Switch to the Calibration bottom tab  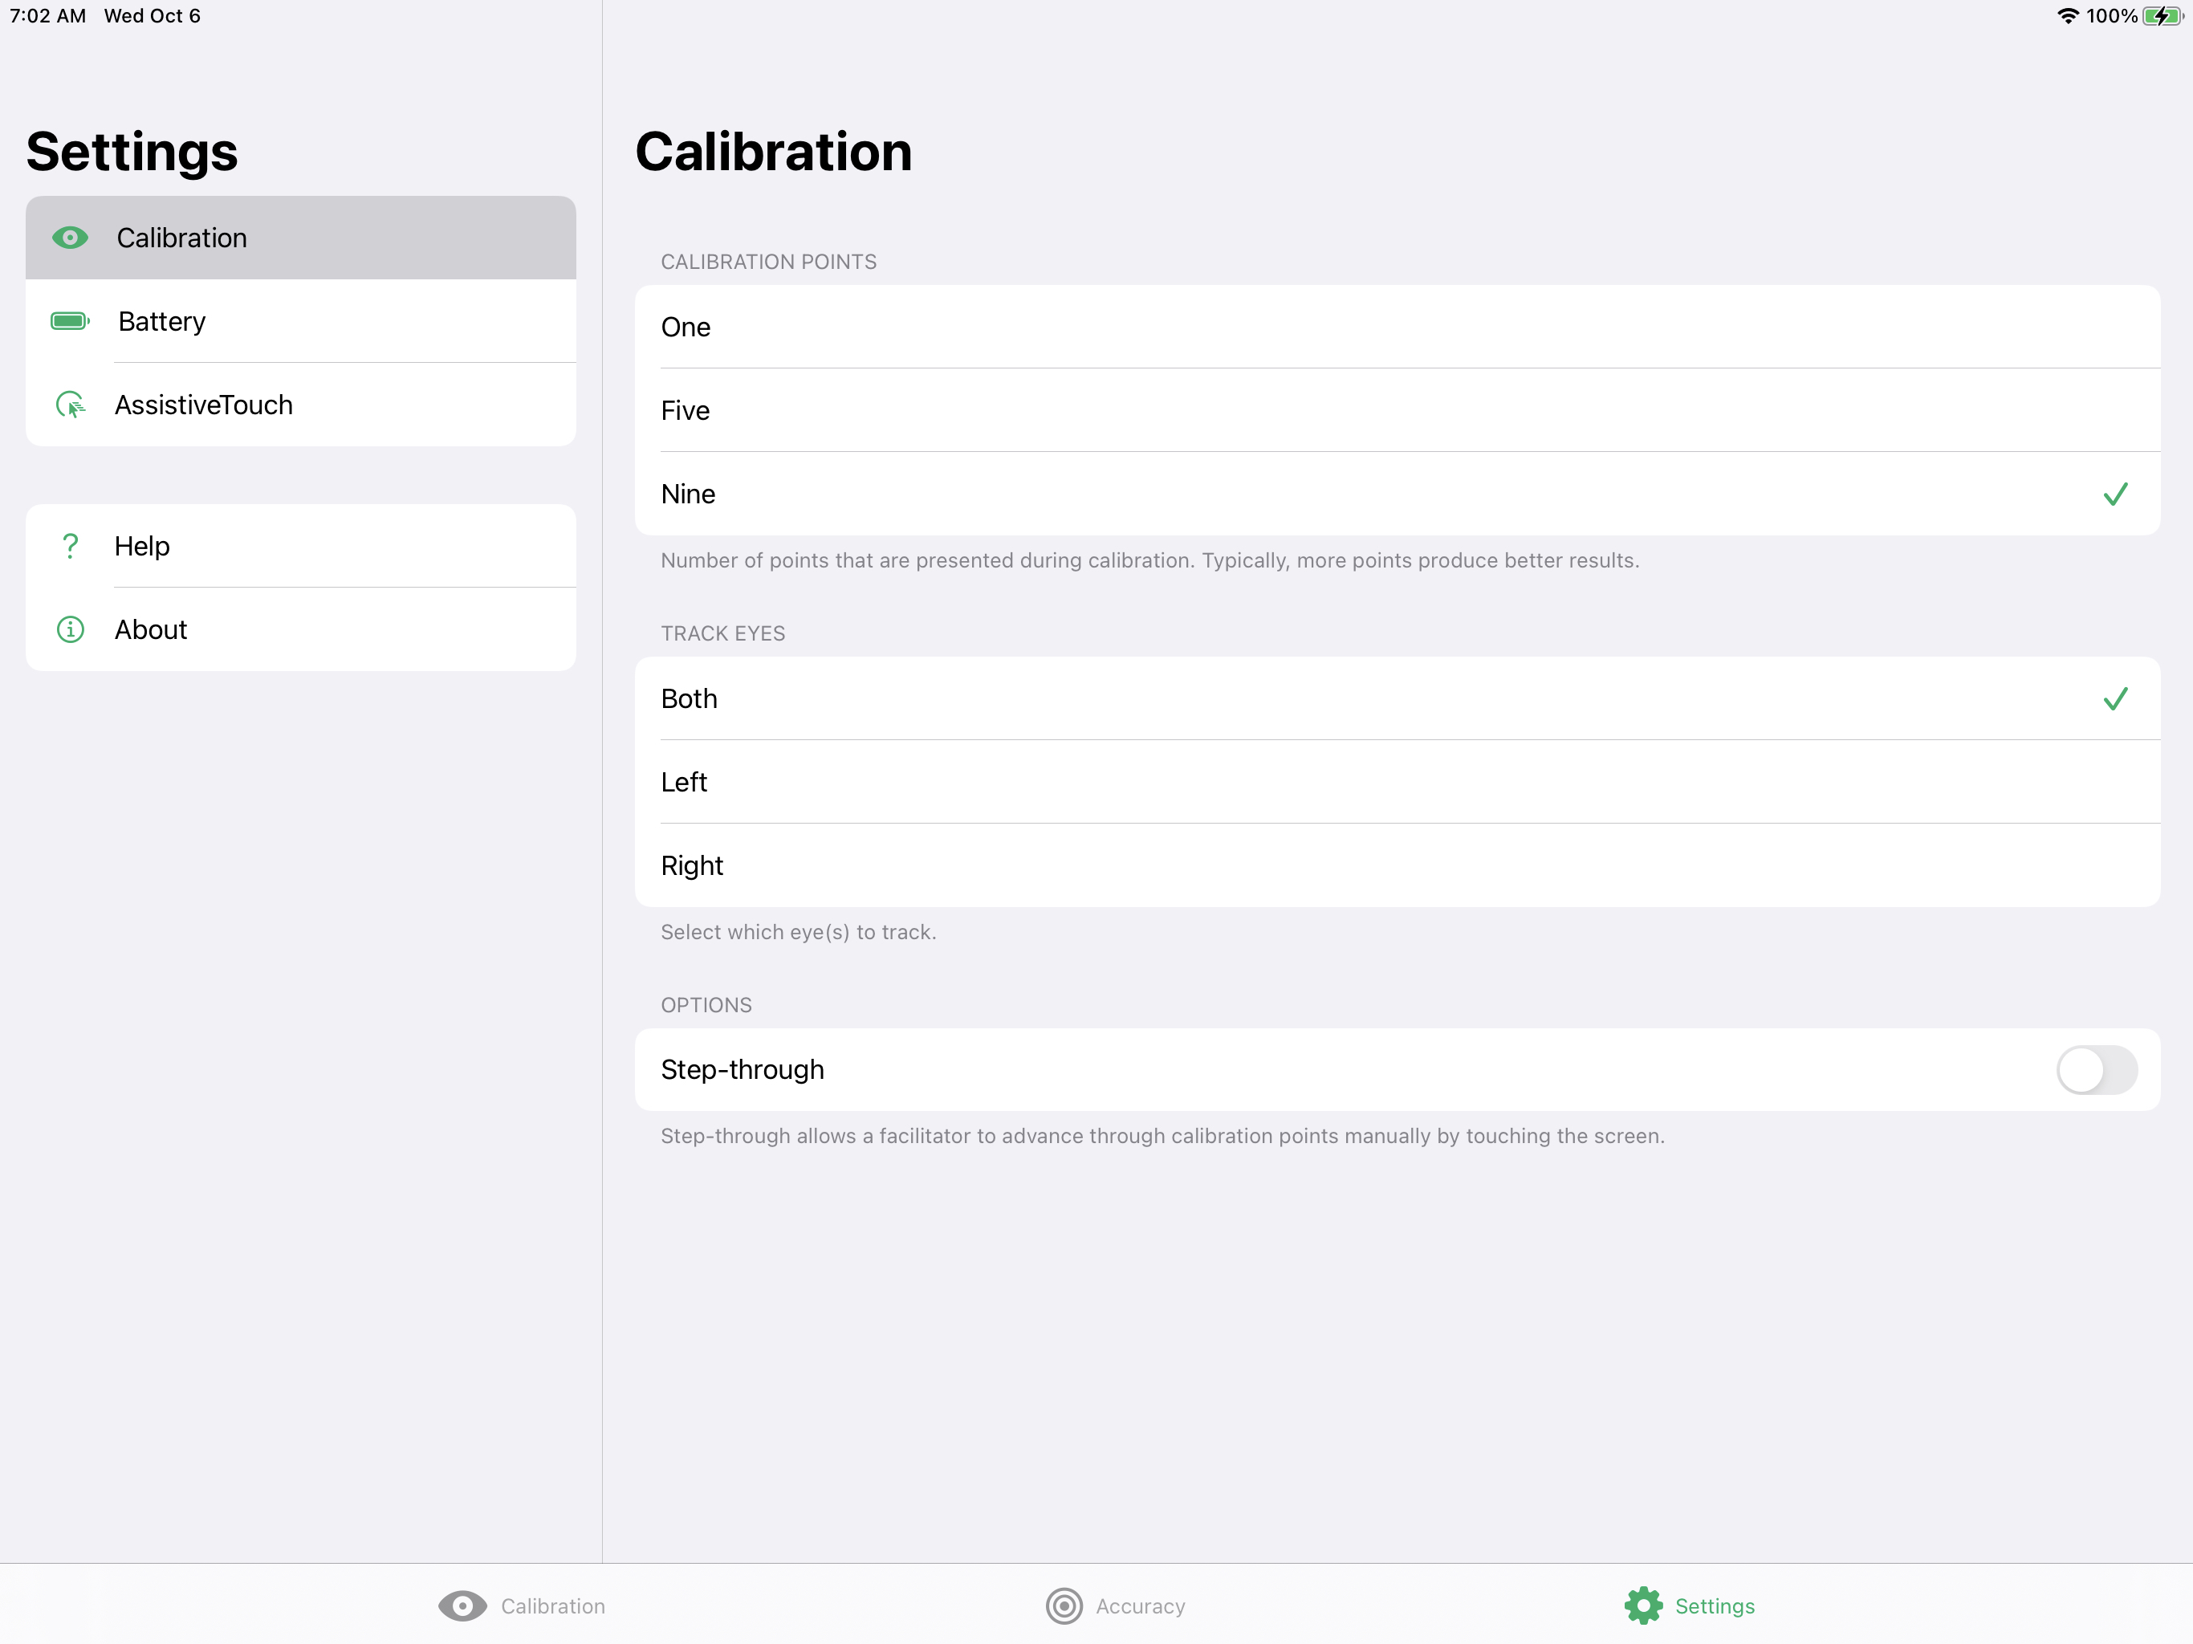522,1606
